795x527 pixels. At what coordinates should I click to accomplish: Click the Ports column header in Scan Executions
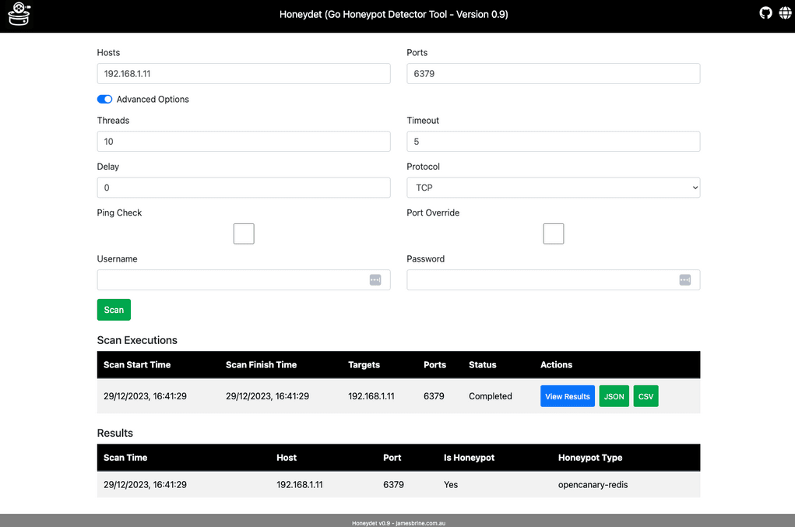coord(435,365)
